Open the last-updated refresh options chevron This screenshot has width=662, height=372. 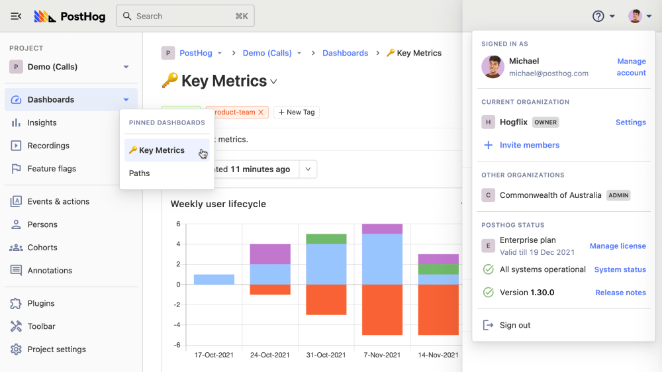coord(308,169)
